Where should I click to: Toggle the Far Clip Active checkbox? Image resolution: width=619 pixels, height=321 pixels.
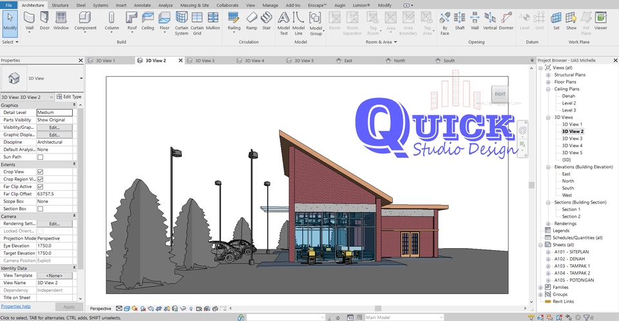[x=40, y=187]
